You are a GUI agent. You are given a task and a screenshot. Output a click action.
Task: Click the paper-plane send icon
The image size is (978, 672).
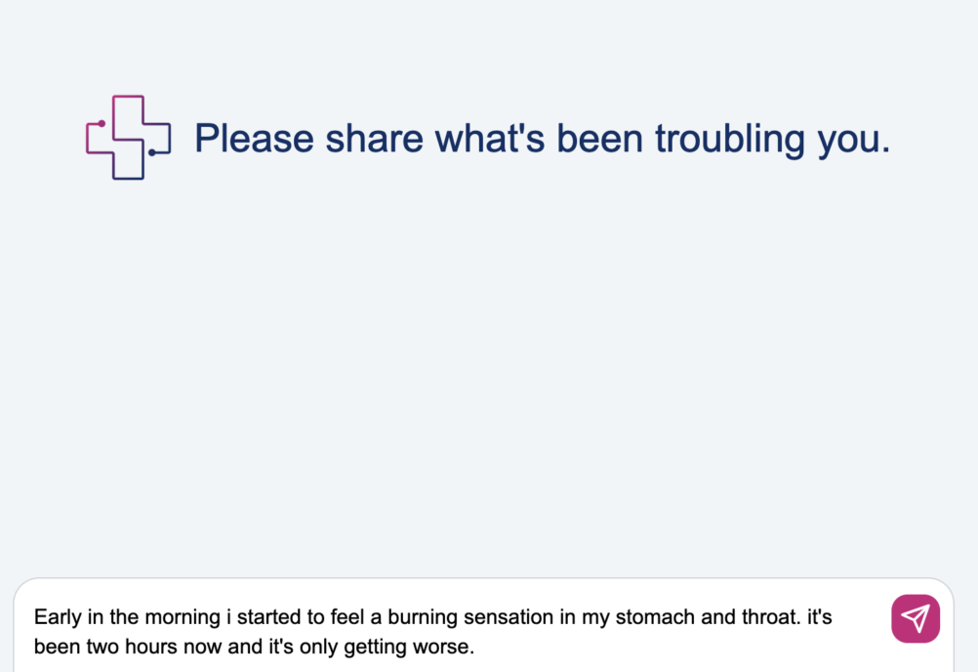pos(915,618)
